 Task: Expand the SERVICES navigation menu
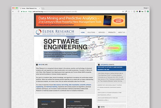102,32
